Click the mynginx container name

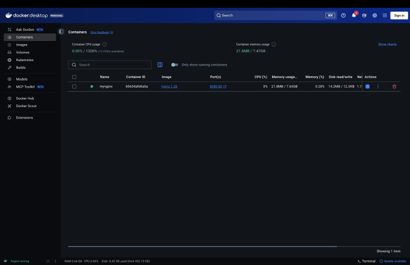106,86
